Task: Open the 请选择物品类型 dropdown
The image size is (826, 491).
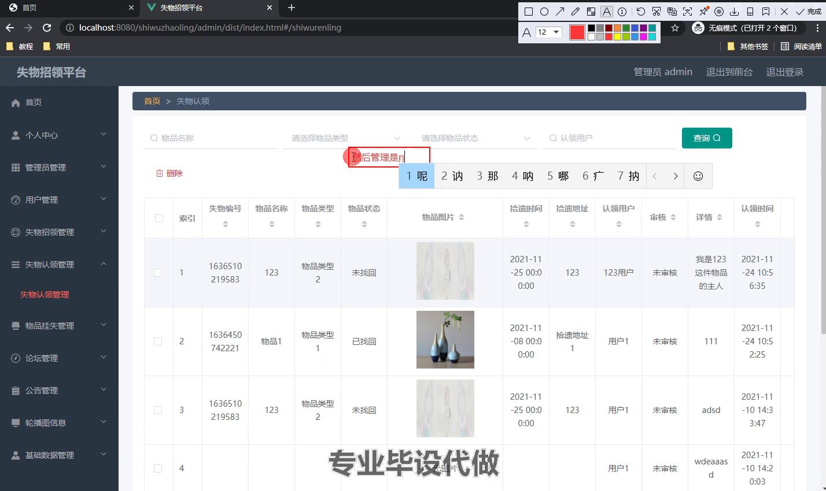Action: tap(345, 138)
